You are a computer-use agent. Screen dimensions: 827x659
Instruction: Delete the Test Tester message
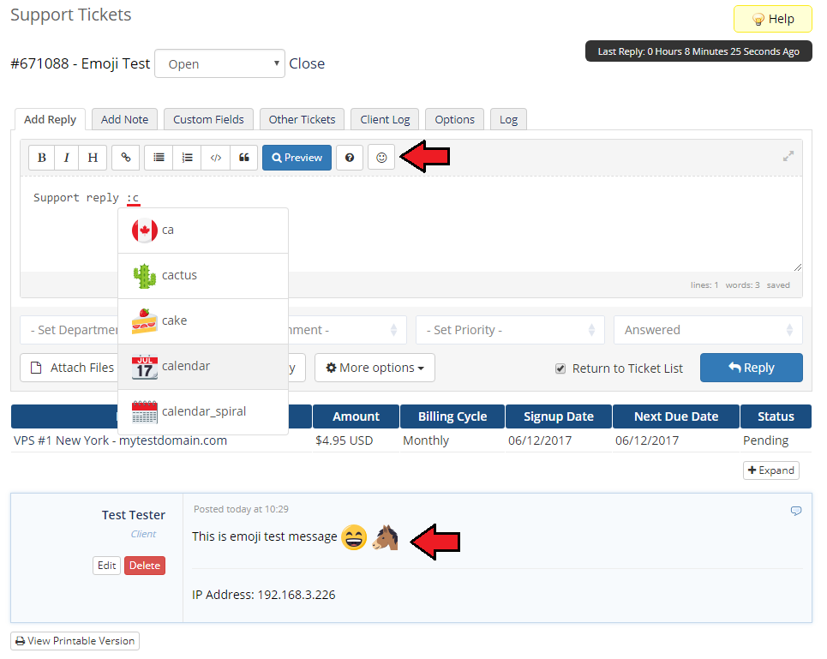pos(145,566)
